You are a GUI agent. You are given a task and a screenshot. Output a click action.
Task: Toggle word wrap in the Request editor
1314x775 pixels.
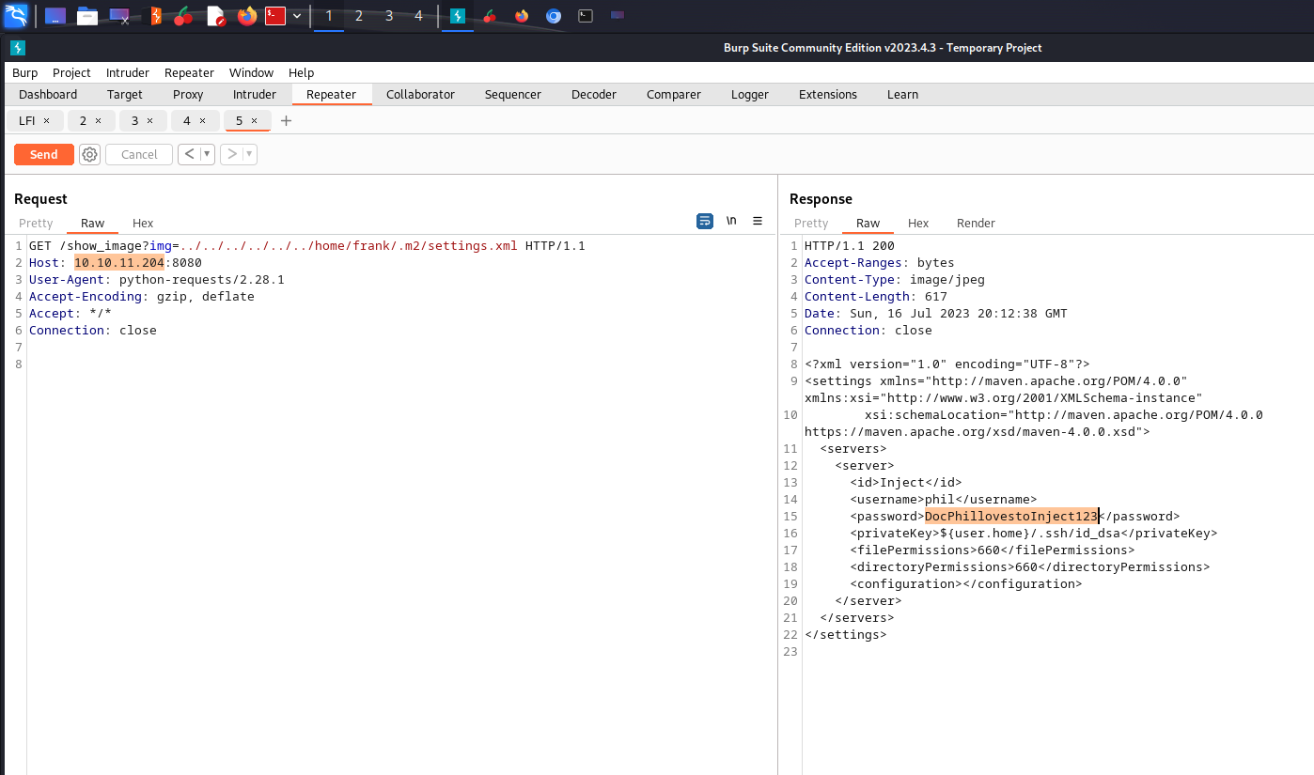705,222
